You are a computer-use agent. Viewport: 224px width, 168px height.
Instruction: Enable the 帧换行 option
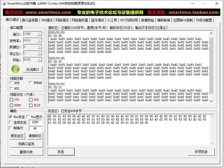10,128
